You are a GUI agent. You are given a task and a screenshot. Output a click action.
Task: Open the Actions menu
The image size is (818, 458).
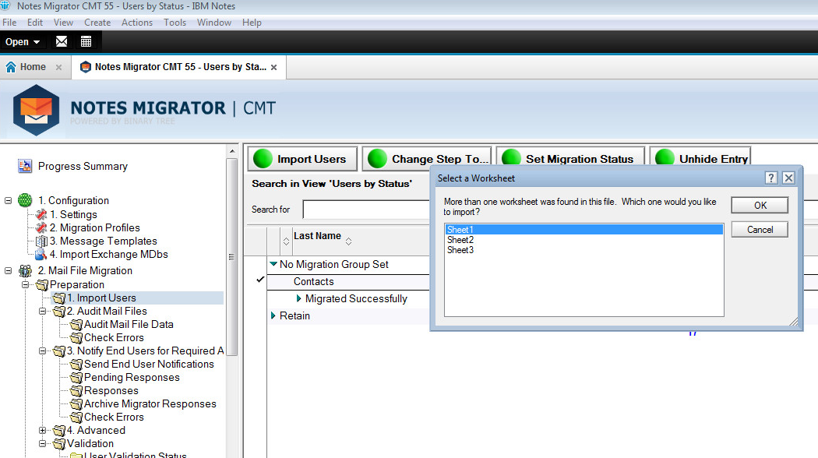click(137, 23)
